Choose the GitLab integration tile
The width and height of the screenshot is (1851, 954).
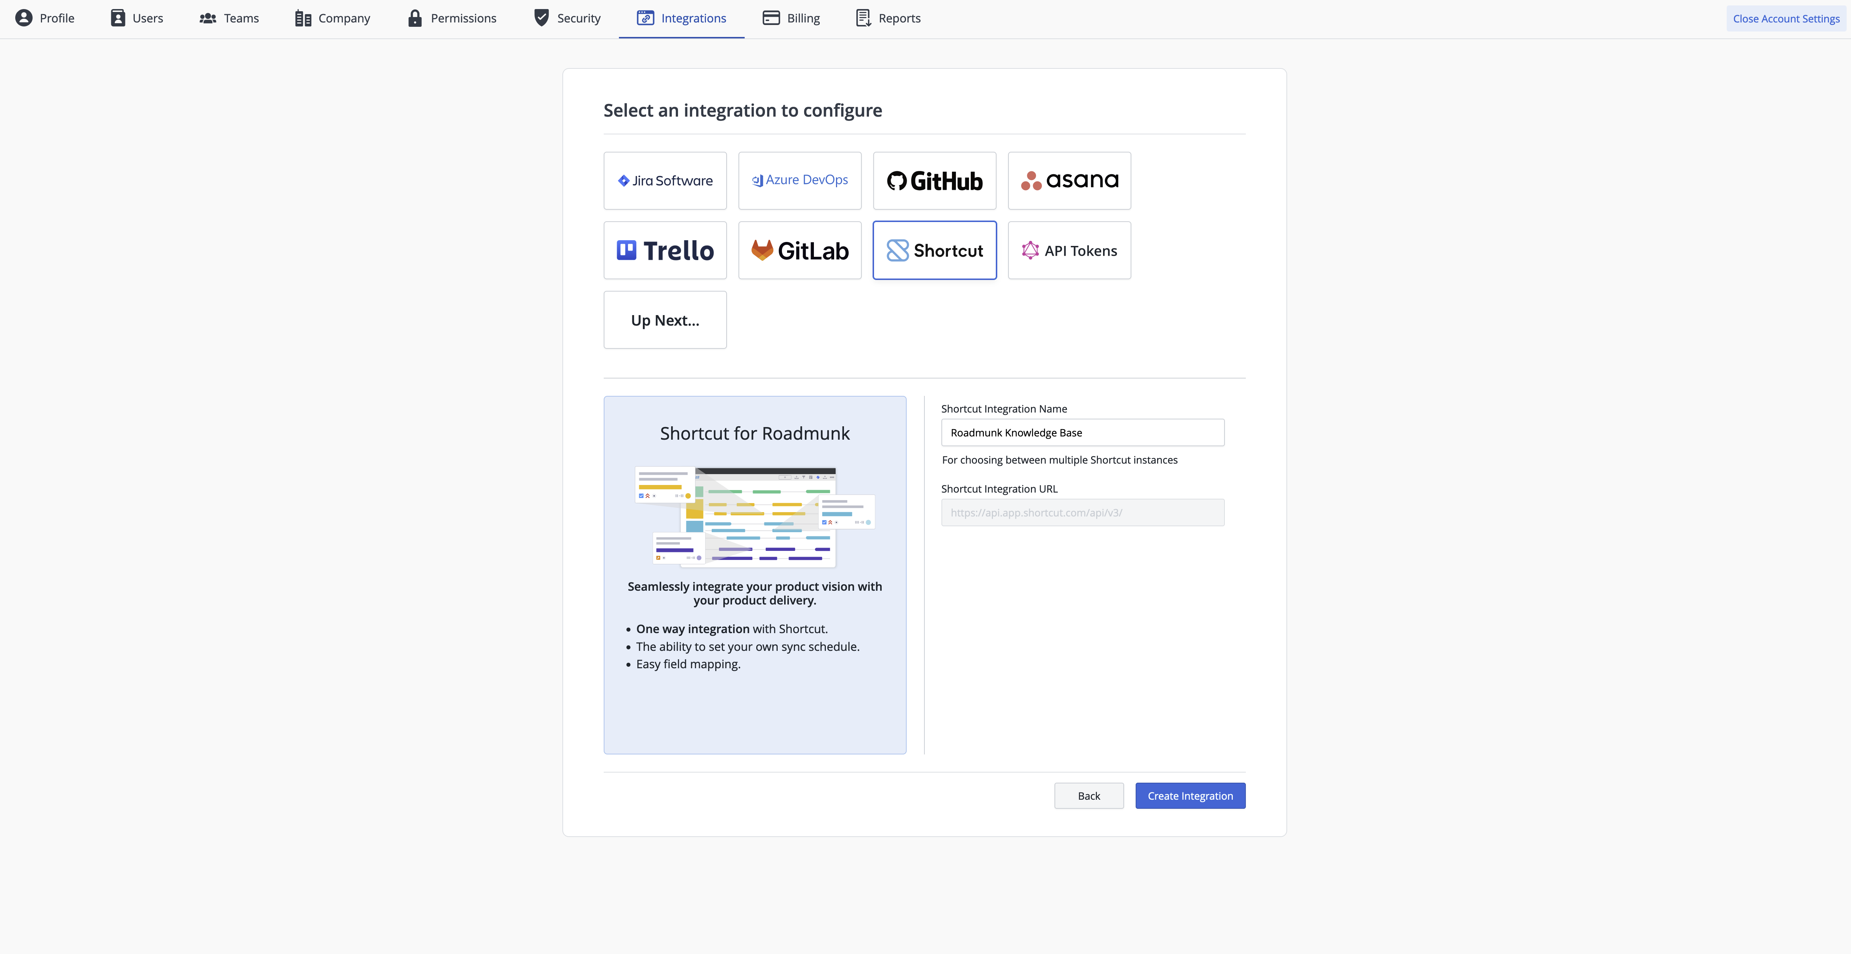pos(799,250)
